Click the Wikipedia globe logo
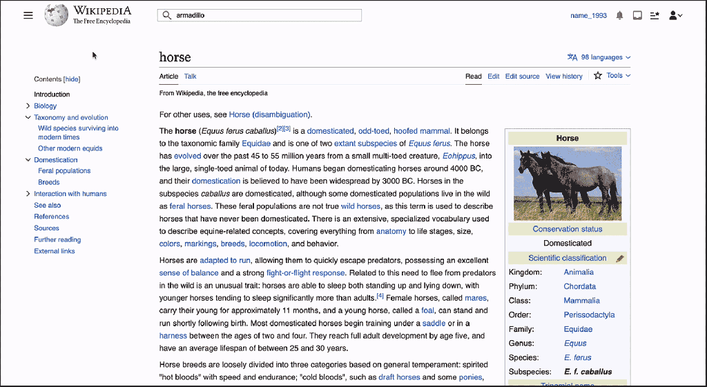Viewport: 707px width, 387px height. tap(56, 15)
